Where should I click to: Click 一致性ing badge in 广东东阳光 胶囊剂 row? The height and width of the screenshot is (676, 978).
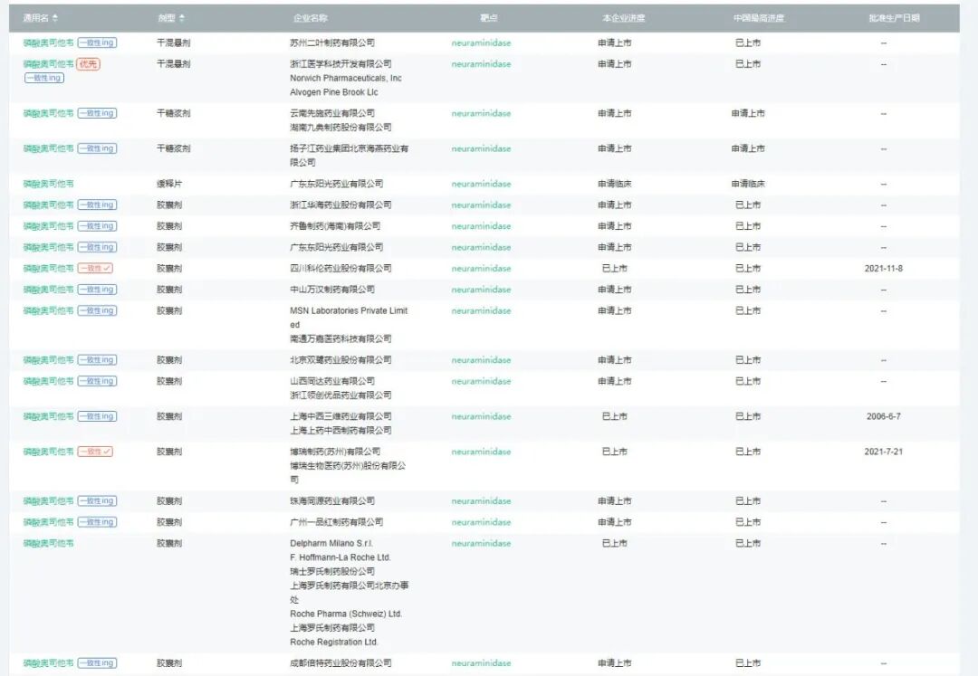(97, 247)
